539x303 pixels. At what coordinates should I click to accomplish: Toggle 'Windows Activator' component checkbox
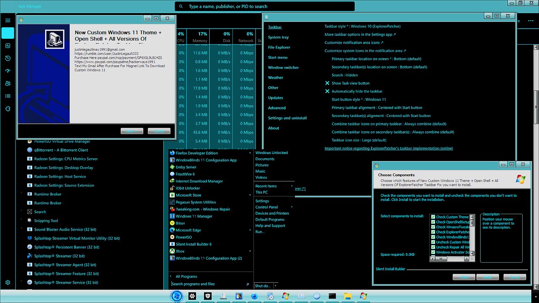tap(433, 252)
